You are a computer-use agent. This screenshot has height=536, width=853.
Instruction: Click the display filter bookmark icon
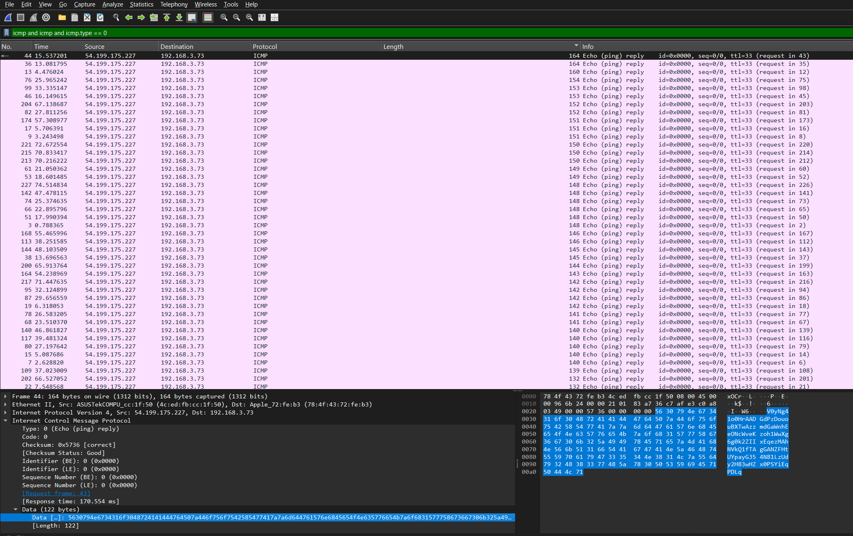point(6,33)
